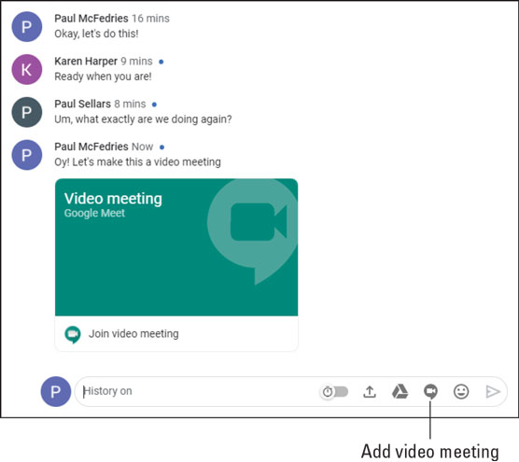Toggle the history on/off switch
The width and height of the screenshot is (519, 462).
point(334,391)
